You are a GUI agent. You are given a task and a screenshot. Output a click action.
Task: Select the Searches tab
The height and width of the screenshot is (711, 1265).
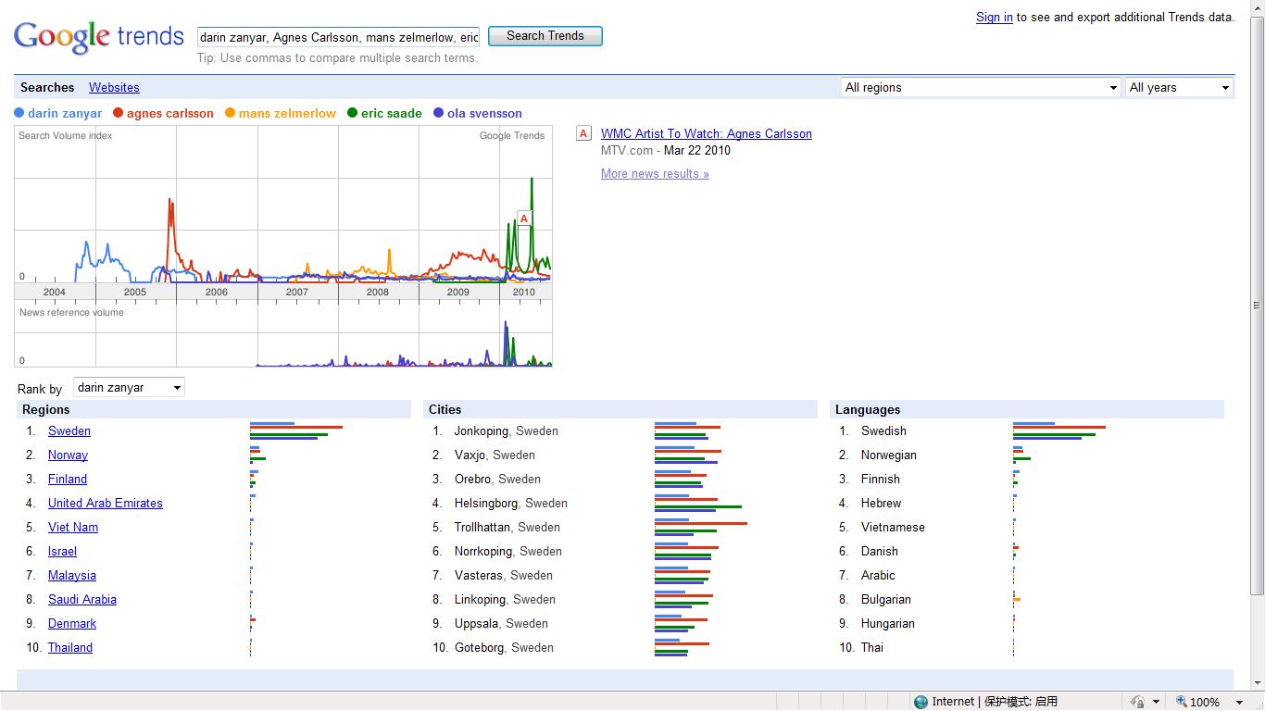[47, 87]
